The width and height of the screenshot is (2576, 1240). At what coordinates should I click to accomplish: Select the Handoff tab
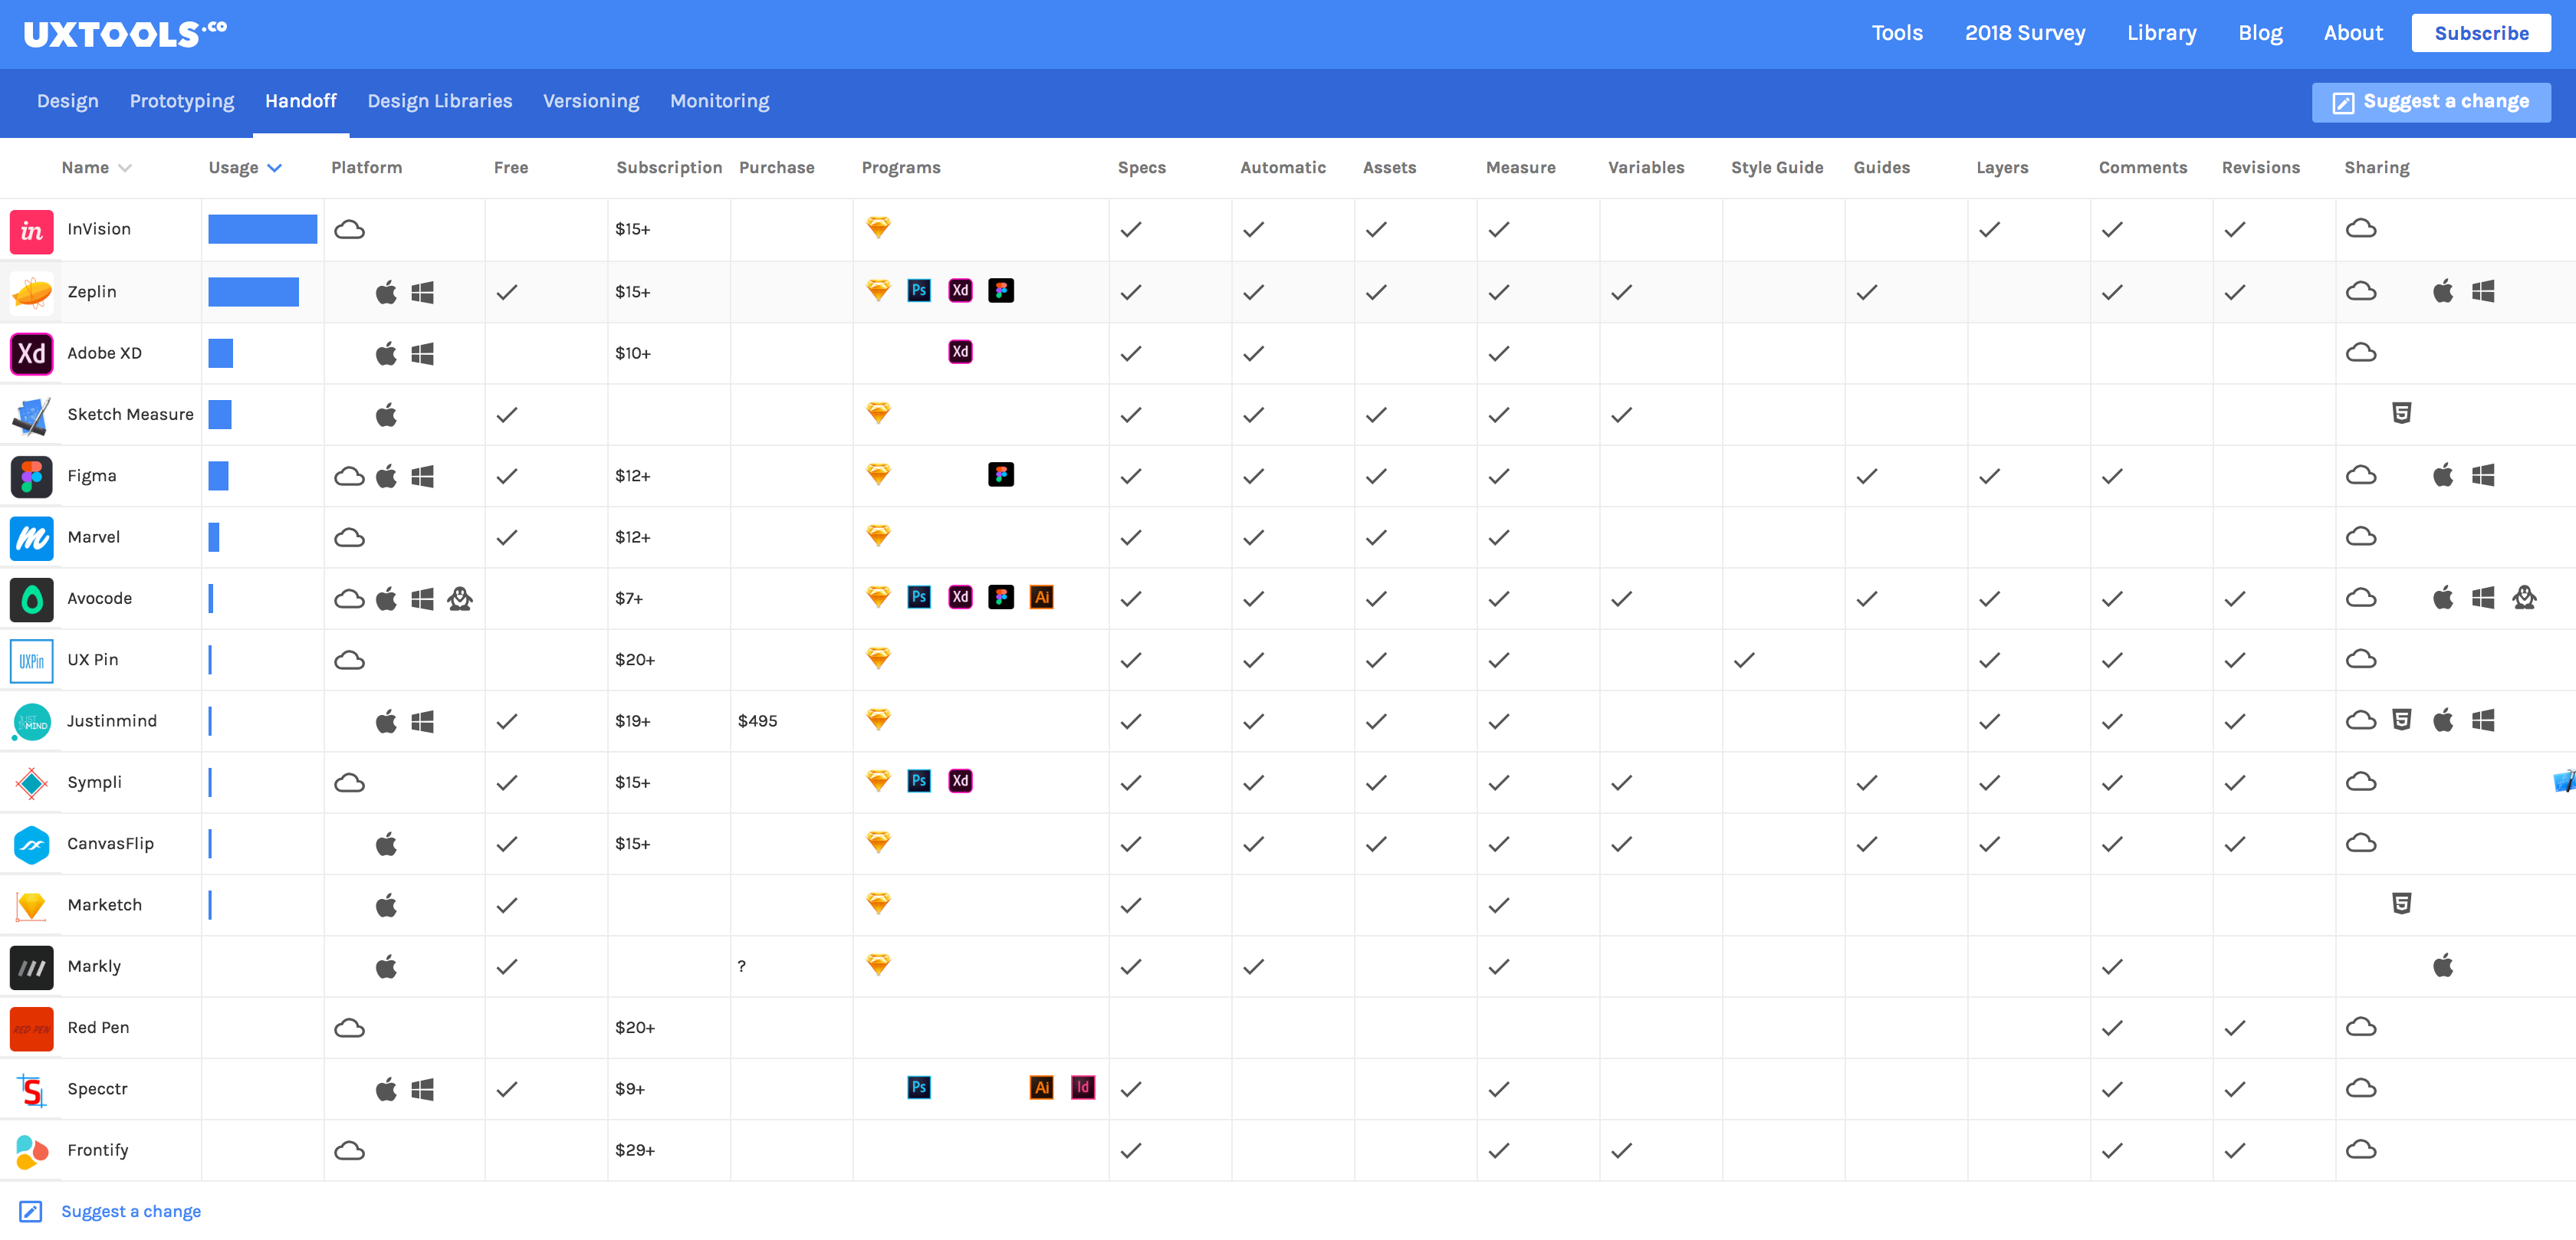(x=301, y=101)
